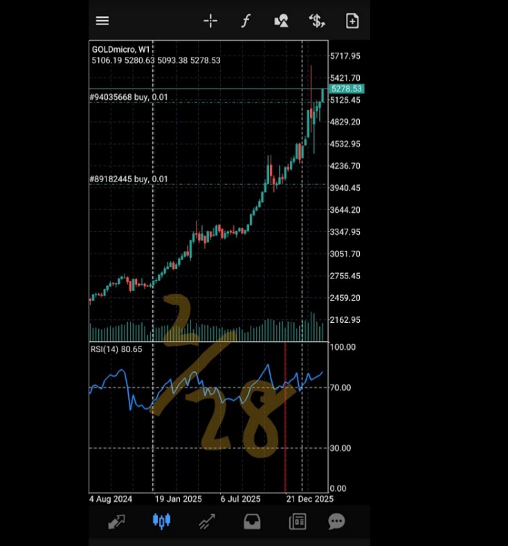Click the current price tag 5278.53

pos(346,89)
